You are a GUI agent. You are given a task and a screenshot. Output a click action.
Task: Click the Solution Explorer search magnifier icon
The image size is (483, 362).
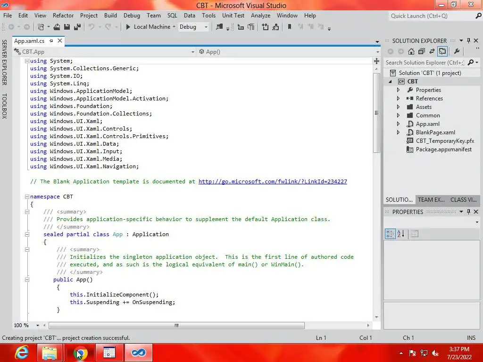coord(471,63)
